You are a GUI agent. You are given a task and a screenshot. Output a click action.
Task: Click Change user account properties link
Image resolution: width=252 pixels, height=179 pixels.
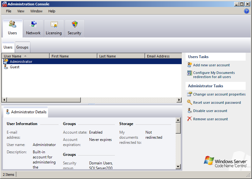tap(219, 94)
